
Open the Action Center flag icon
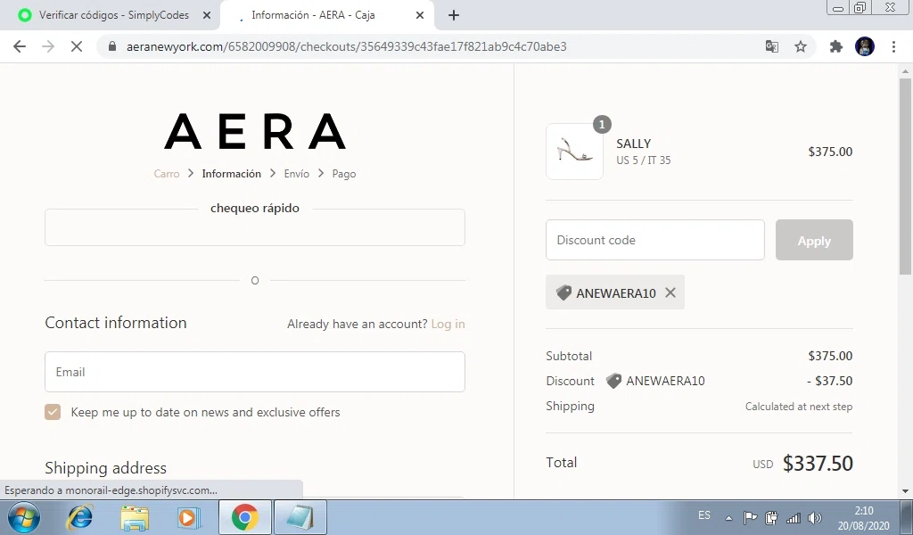750,517
